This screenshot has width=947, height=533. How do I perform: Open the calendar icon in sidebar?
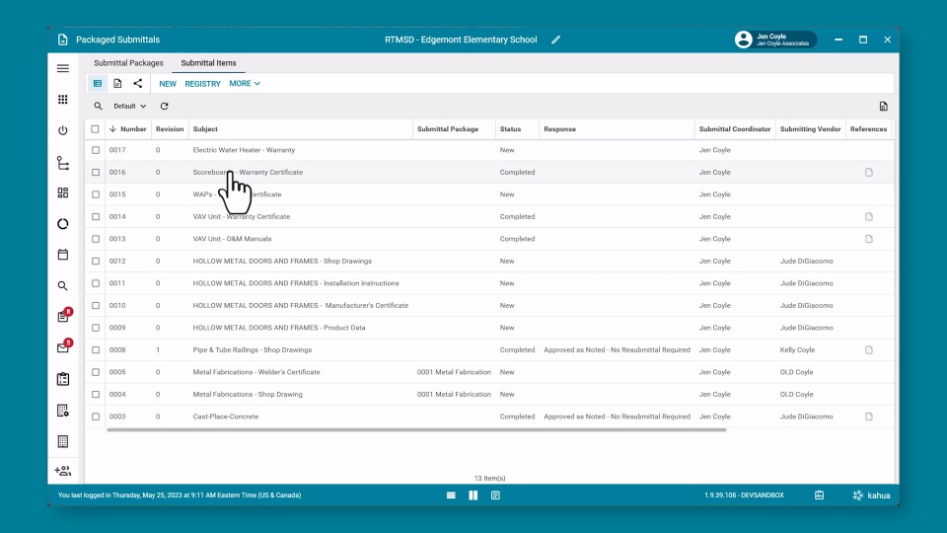63,255
